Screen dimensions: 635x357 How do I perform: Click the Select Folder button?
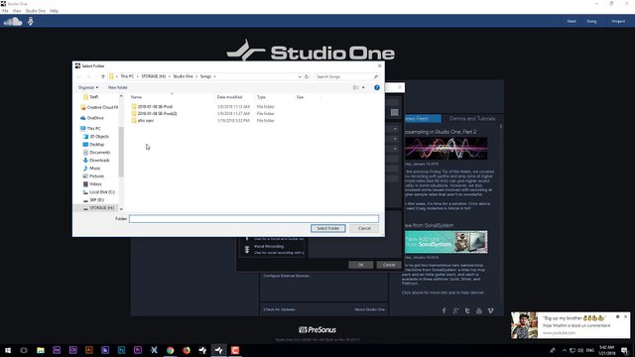(x=328, y=228)
